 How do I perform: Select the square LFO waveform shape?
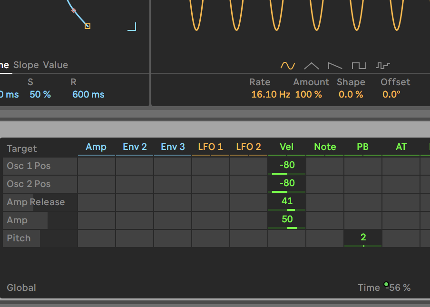pyautogui.click(x=359, y=66)
